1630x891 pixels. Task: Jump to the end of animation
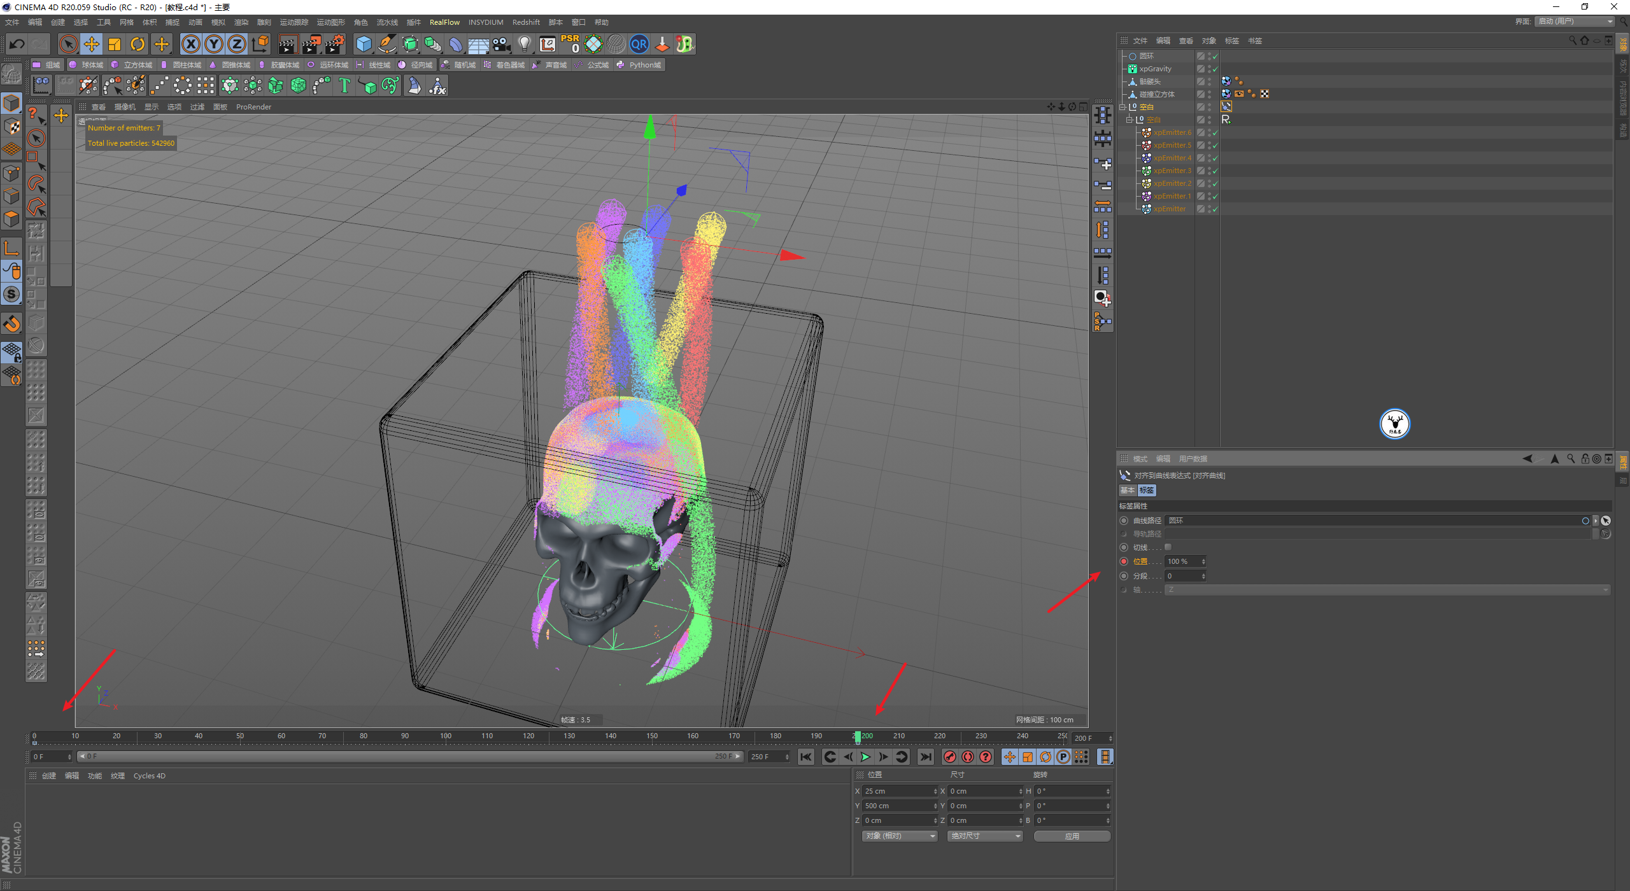pos(925,757)
